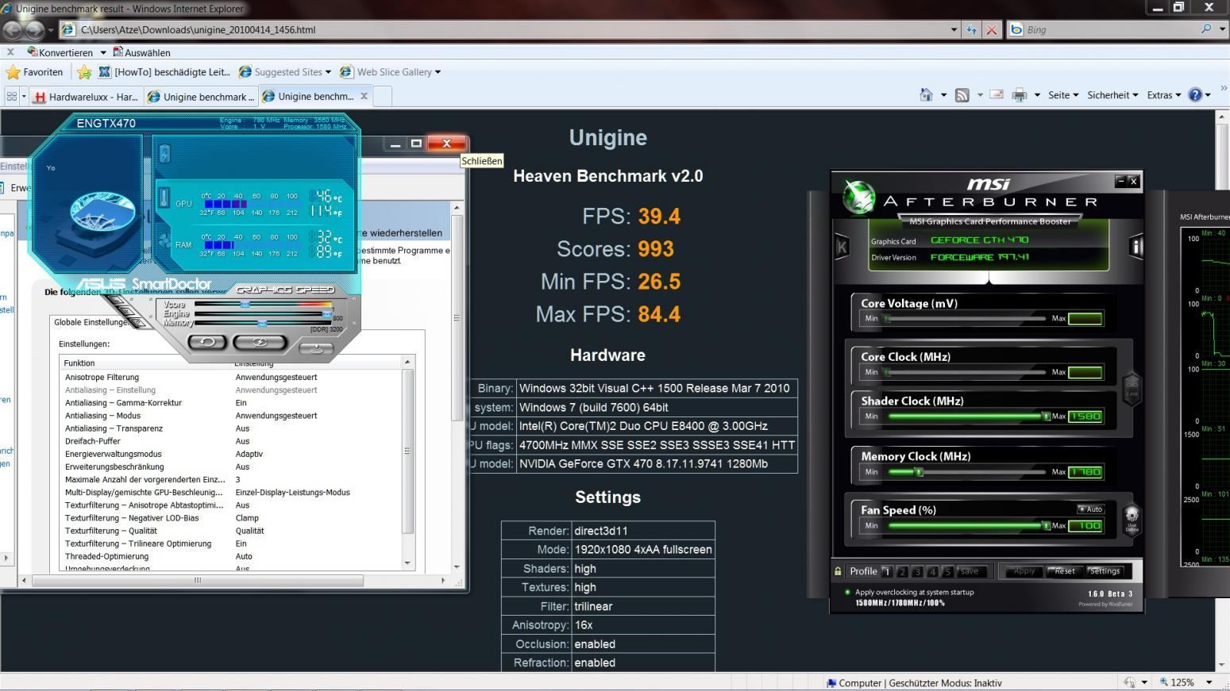
Task: Click the add to favorites bar star icon
Action: 84,72
